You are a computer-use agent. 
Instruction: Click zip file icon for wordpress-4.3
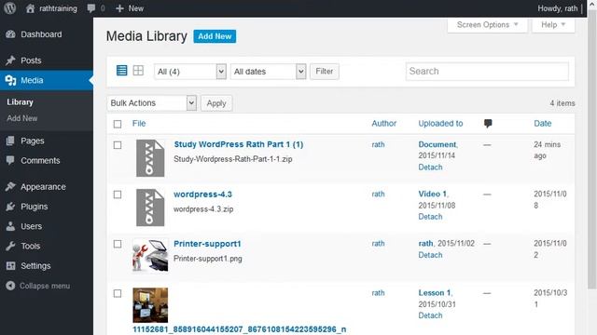(x=150, y=208)
